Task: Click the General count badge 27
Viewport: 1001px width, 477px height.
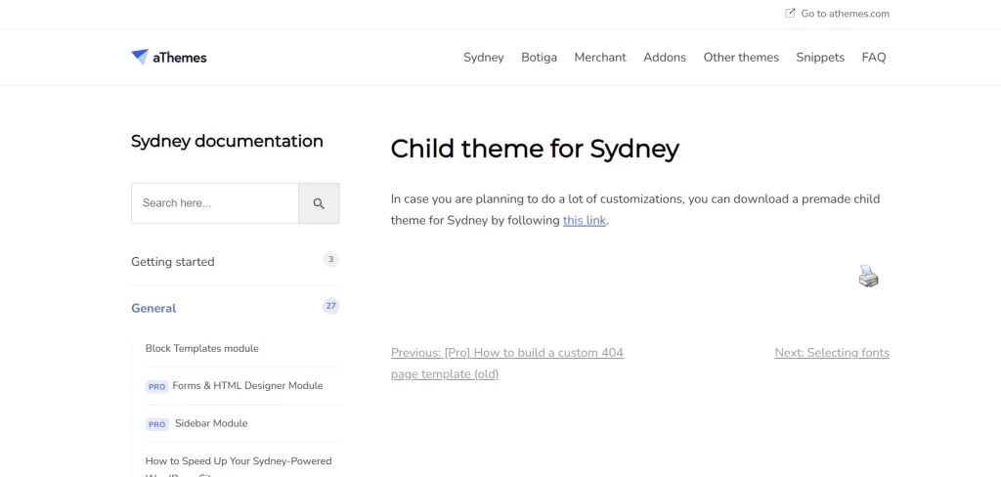Action: 330,306
